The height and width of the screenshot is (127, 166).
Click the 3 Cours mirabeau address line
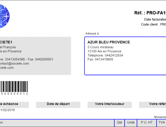coord(100,47)
